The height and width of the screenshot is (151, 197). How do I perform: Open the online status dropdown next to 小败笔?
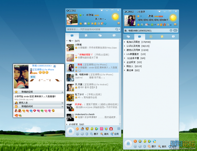[83, 15]
